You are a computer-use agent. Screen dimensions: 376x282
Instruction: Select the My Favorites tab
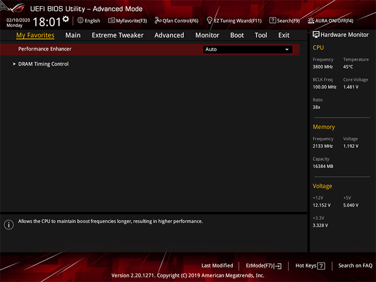click(x=36, y=36)
